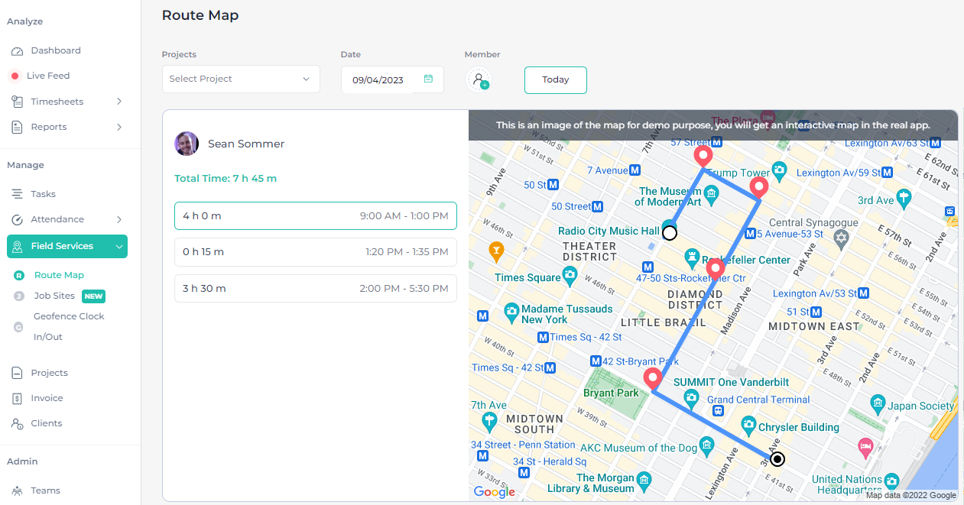Screen dimensions: 964x505
Task: Click the Sean Sommer name text
Action: [246, 144]
